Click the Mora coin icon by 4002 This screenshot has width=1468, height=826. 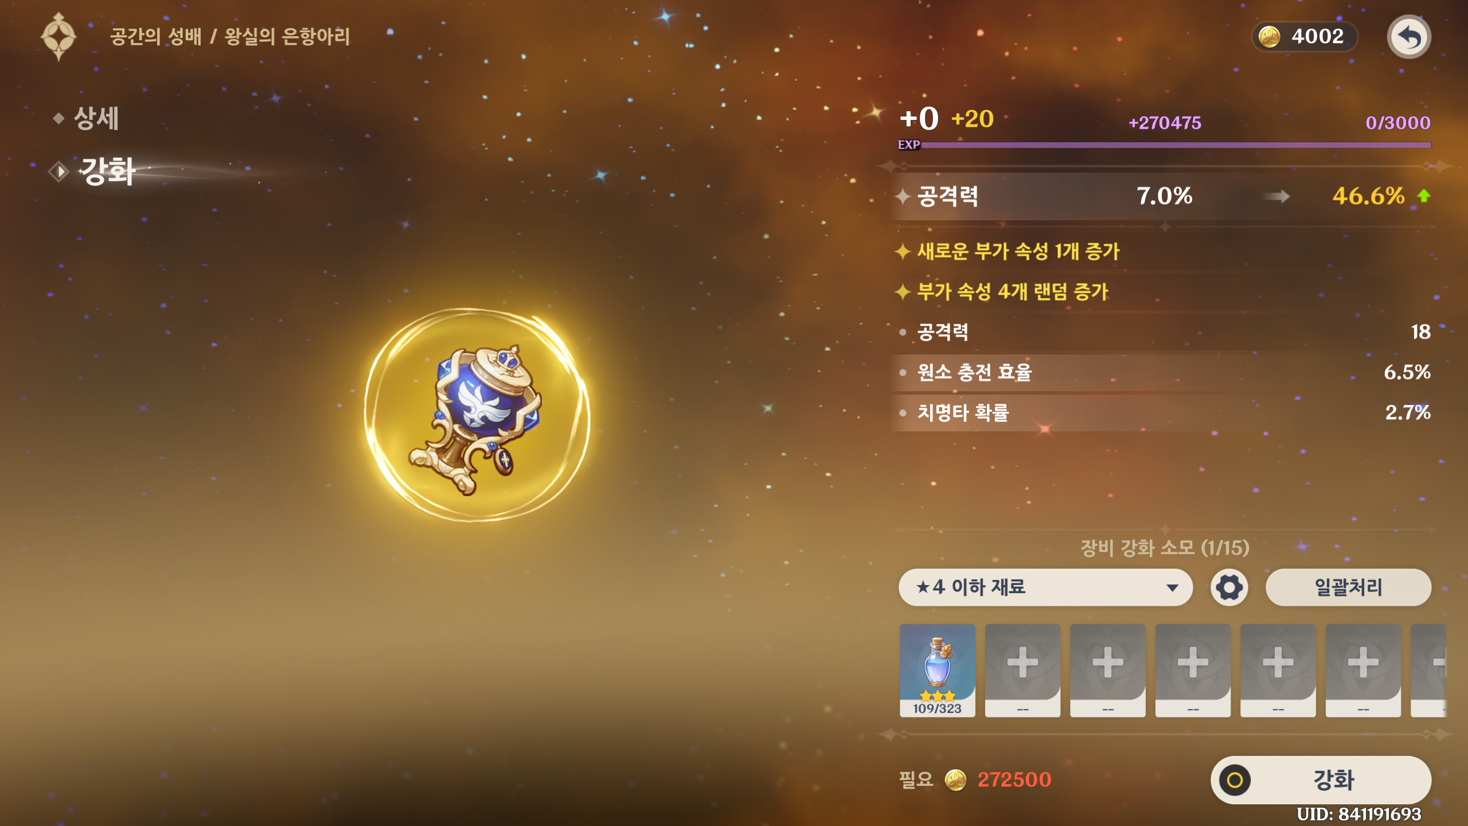tap(1269, 37)
